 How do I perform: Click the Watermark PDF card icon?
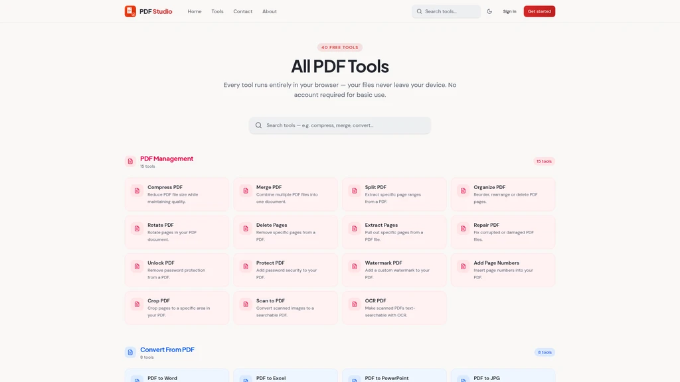click(355, 267)
